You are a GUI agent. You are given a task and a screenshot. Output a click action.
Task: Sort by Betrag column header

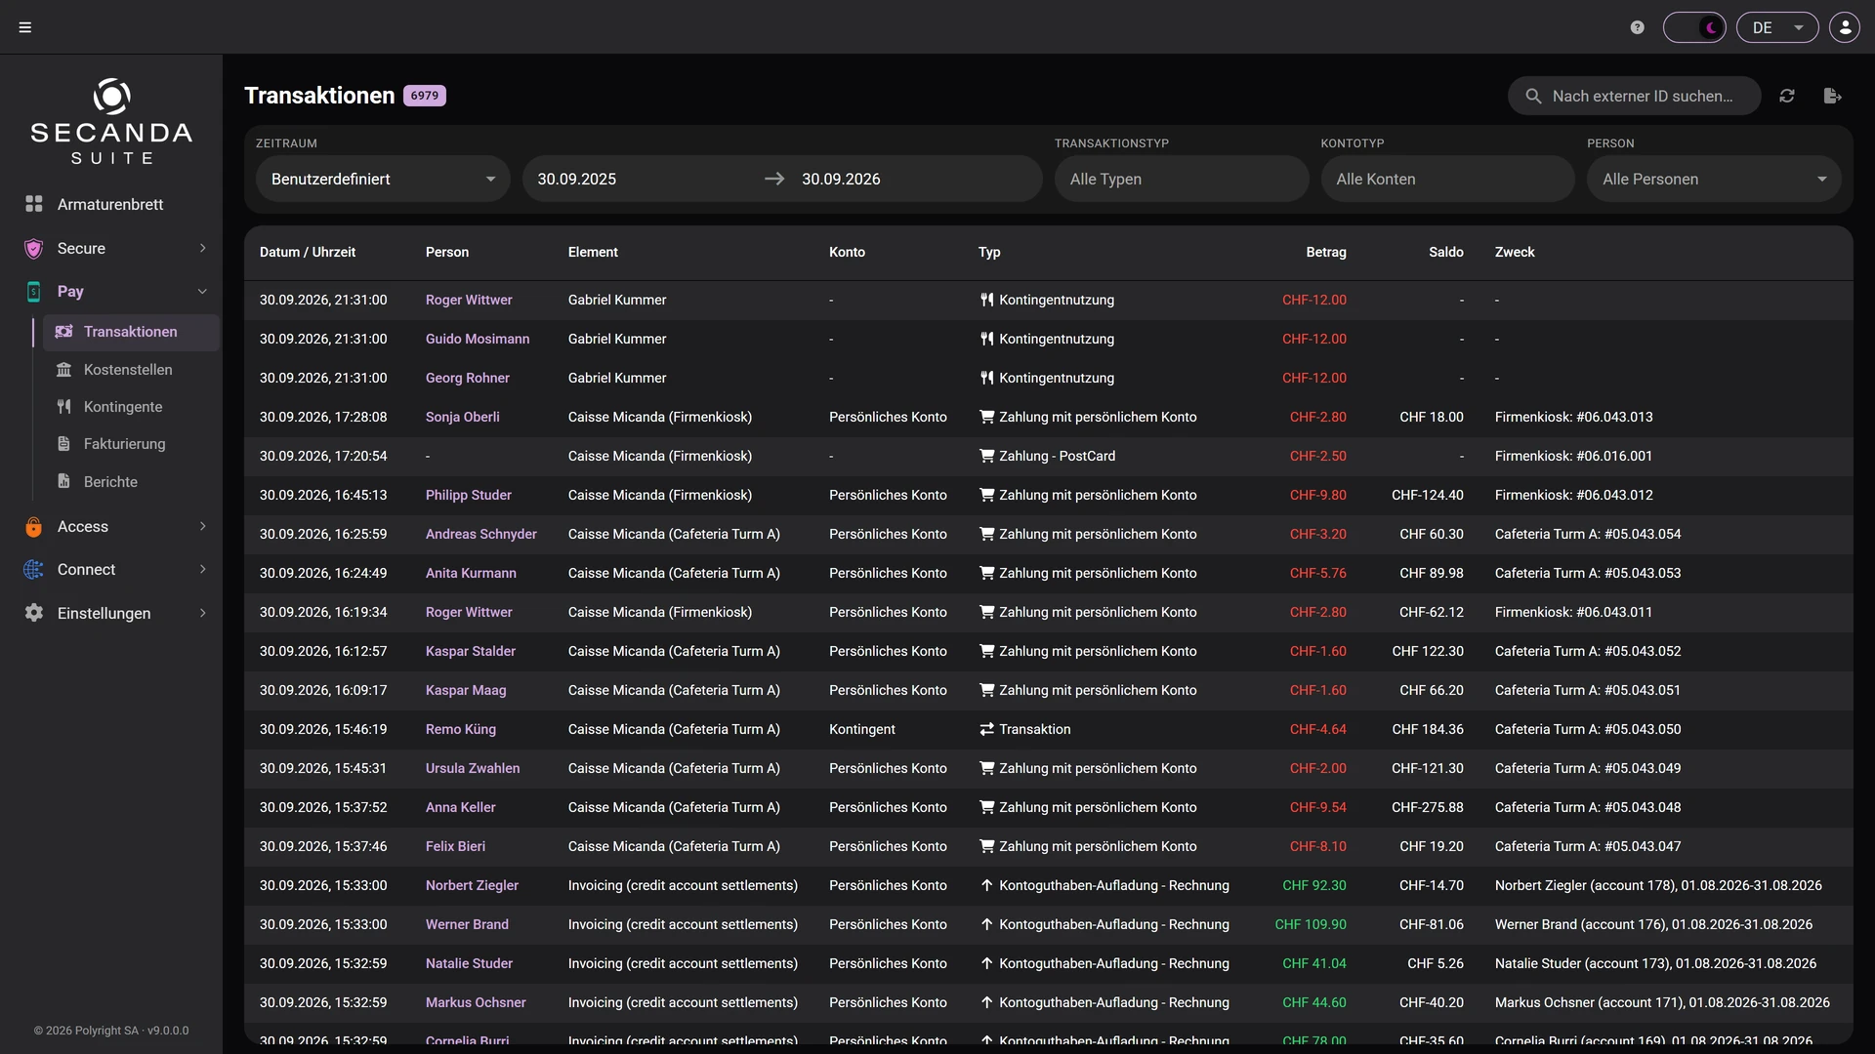coord(1325,252)
